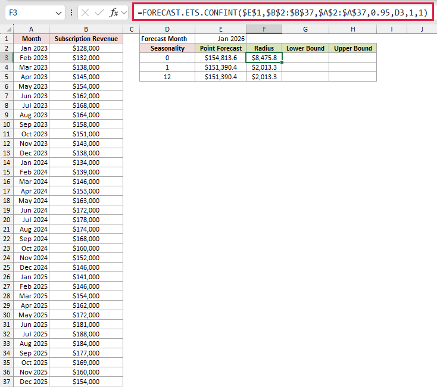The height and width of the screenshot is (387, 437).
Task: Click the Jan 2023 cell
Action: [x=31, y=48]
